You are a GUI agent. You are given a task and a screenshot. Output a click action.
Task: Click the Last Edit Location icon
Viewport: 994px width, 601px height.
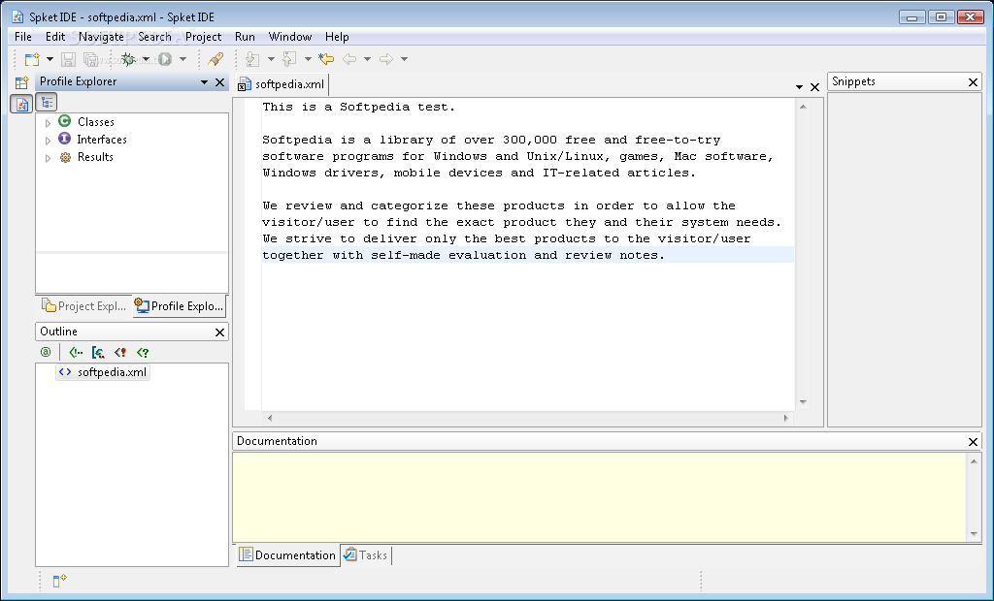[x=326, y=59]
